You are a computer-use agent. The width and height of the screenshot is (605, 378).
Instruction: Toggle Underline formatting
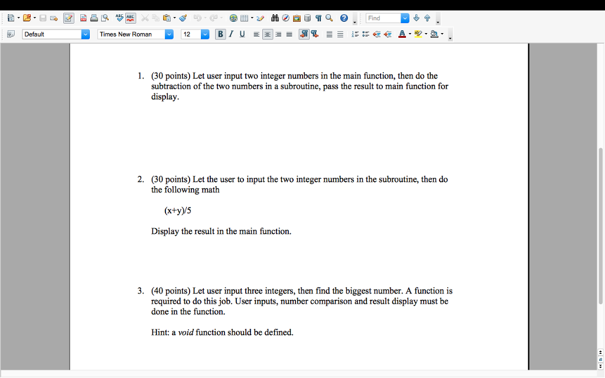(x=242, y=34)
